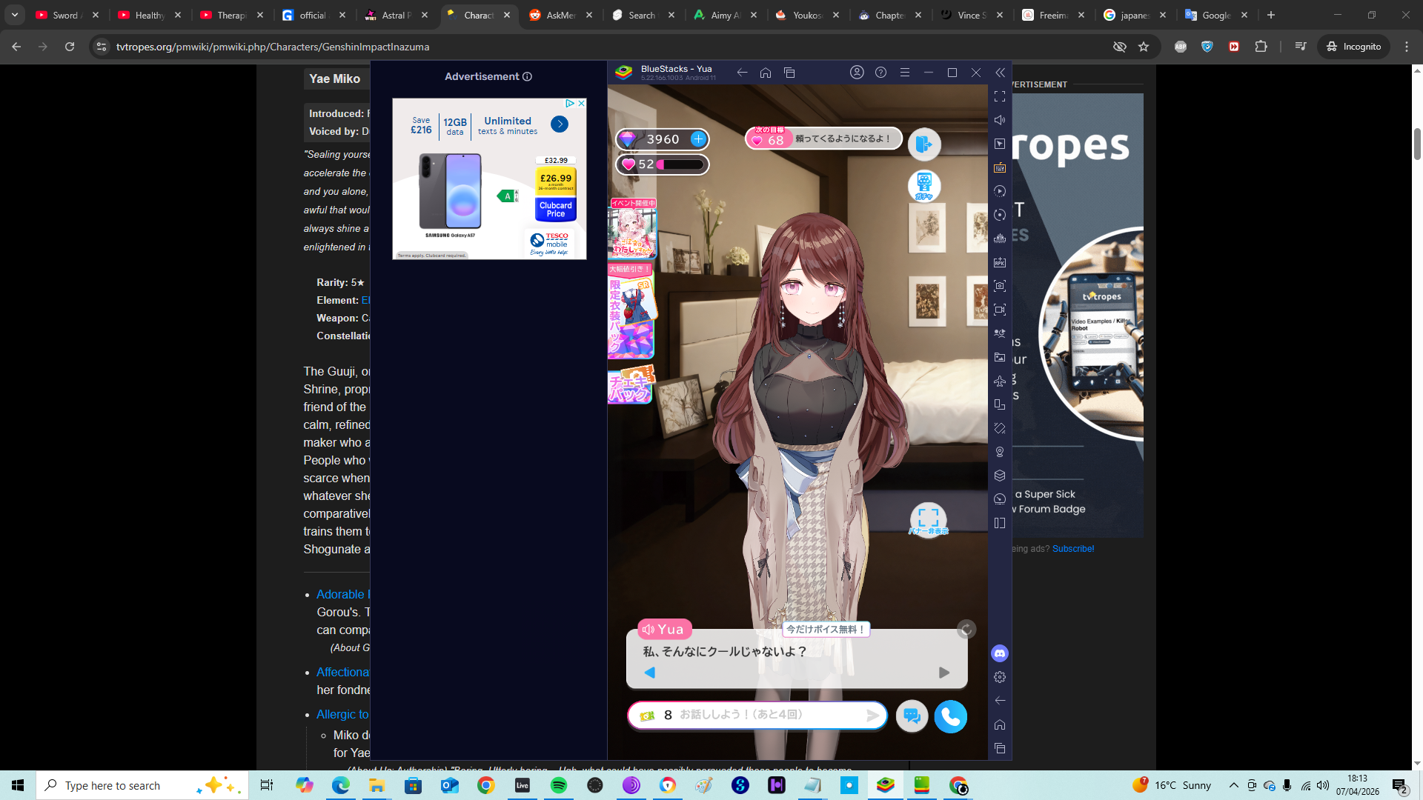Screen dimensions: 1423x800
Task: Enter BlueStacks full screen mode
Action: point(1000,96)
